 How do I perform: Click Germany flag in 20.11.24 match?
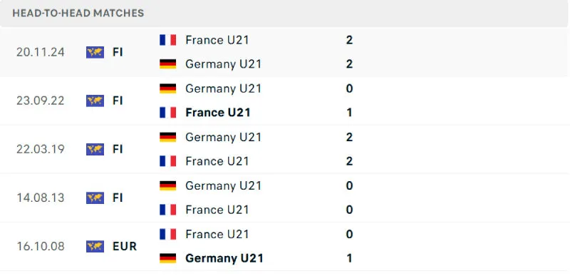pos(167,64)
